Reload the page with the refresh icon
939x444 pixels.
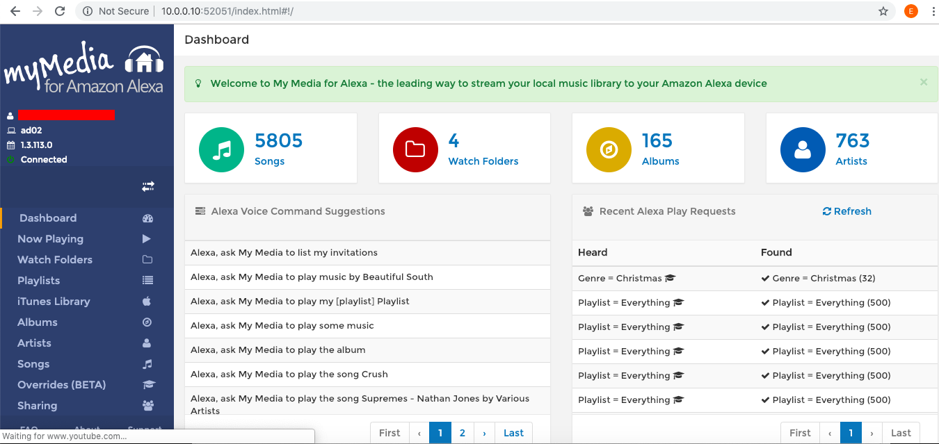pos(60,11)
